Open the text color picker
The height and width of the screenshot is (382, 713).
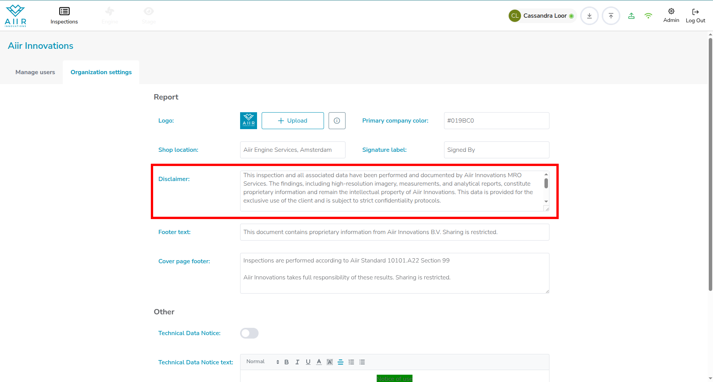[x=319, y=362]
